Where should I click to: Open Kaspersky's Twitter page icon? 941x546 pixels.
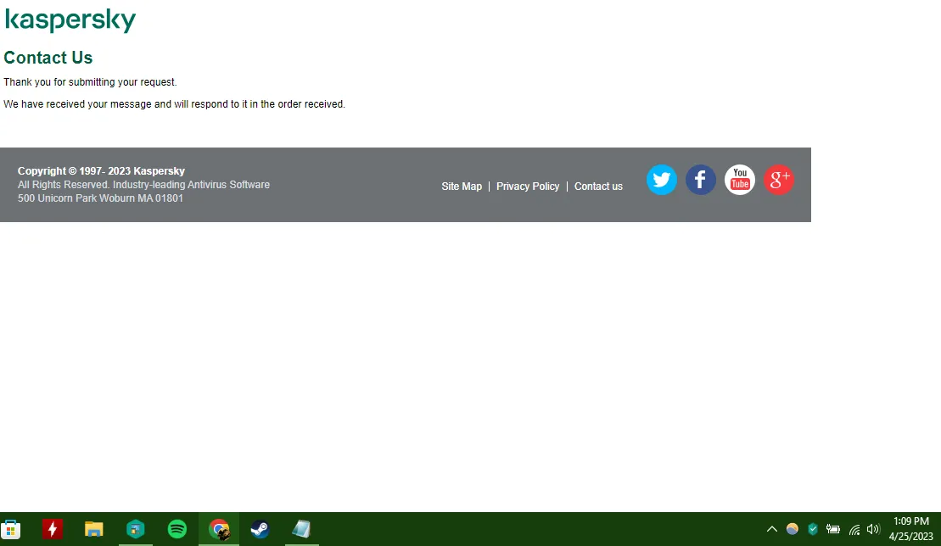(661, 179)
